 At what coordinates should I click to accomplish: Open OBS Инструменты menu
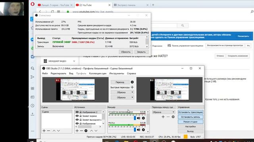click(x=117, y=73)
